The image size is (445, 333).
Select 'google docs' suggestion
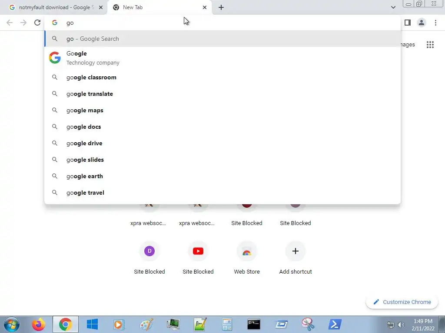click(222, 127)
